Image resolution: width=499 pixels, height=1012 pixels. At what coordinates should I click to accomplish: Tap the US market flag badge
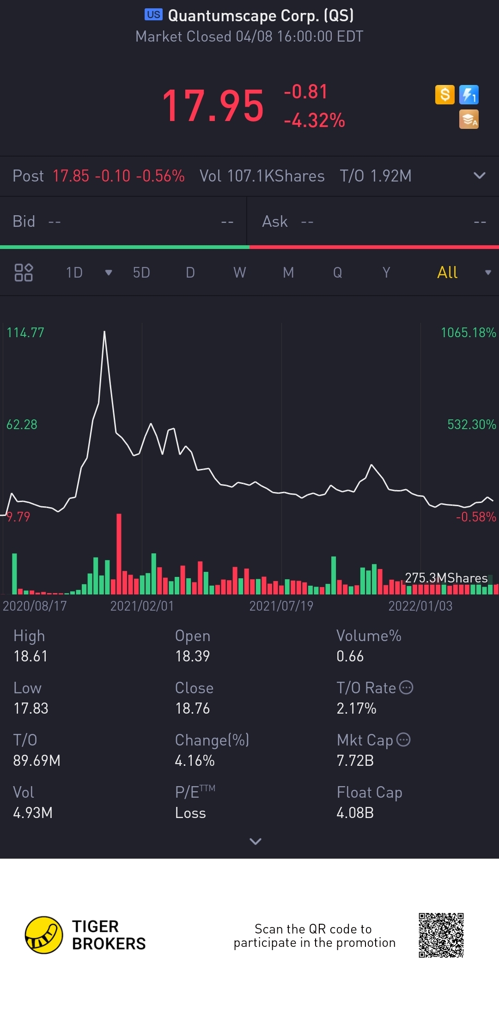tap(153, 15)
